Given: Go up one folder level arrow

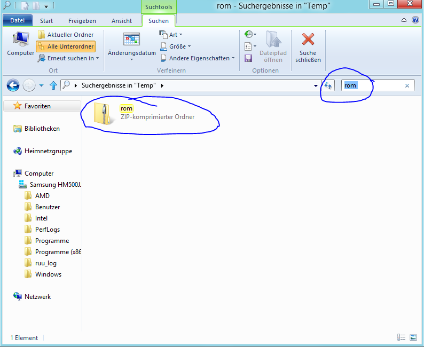Looking at the screenshot, I should tap(53, 85).
